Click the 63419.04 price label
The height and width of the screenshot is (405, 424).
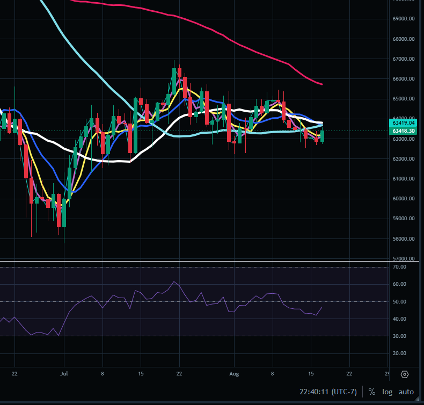[x=403, y=123]
